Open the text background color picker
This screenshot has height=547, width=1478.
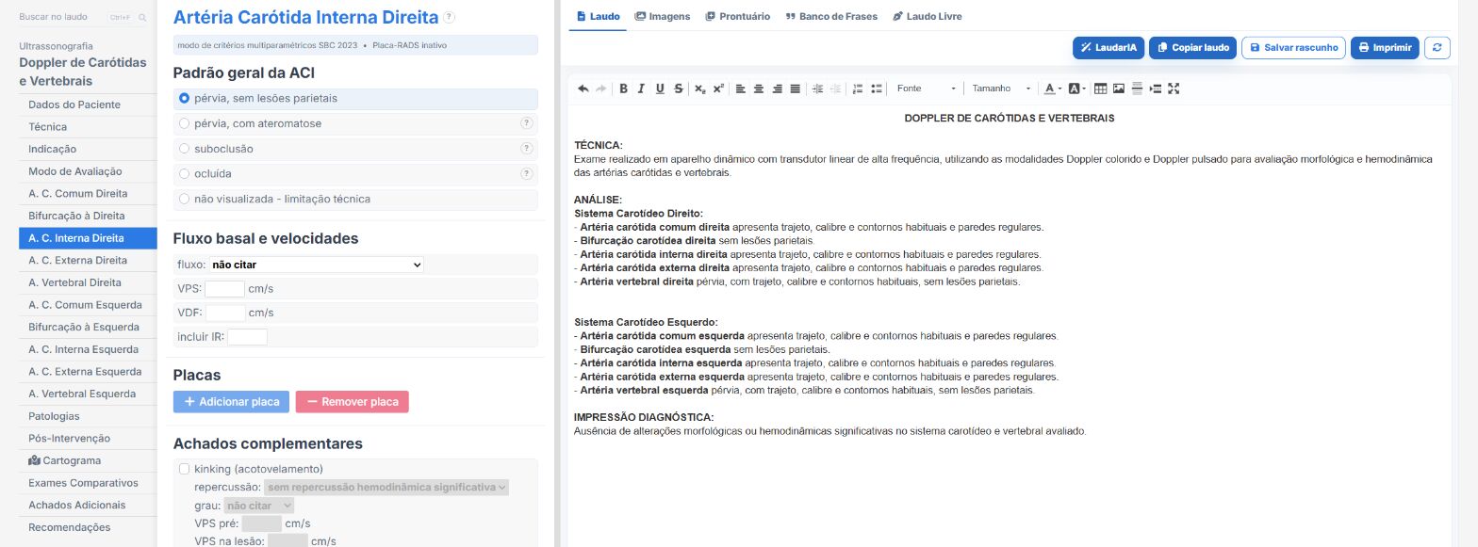click(1077, 88)
